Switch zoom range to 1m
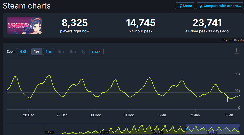 click(x=48, y=51)
